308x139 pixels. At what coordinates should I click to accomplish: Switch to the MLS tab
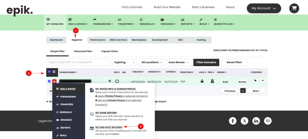pyautogui.click(x=180, y=40)
